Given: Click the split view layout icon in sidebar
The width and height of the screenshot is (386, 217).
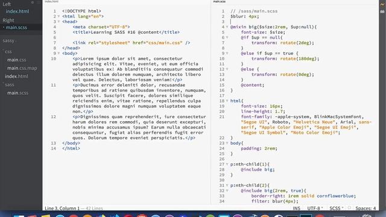Looking at the screenshot, I should click(x=39, y=2).
